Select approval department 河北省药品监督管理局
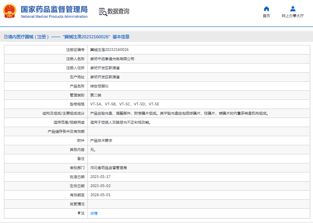This screenshot has height=223, width=313. click(109, 168)
